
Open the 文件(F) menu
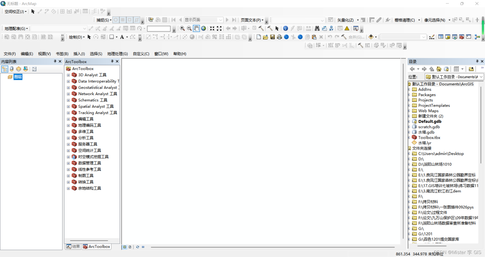click(10, 54)
